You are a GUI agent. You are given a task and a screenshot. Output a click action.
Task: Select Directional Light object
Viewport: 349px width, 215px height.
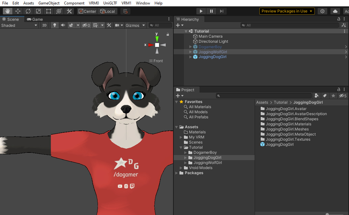tap(213, 41)
